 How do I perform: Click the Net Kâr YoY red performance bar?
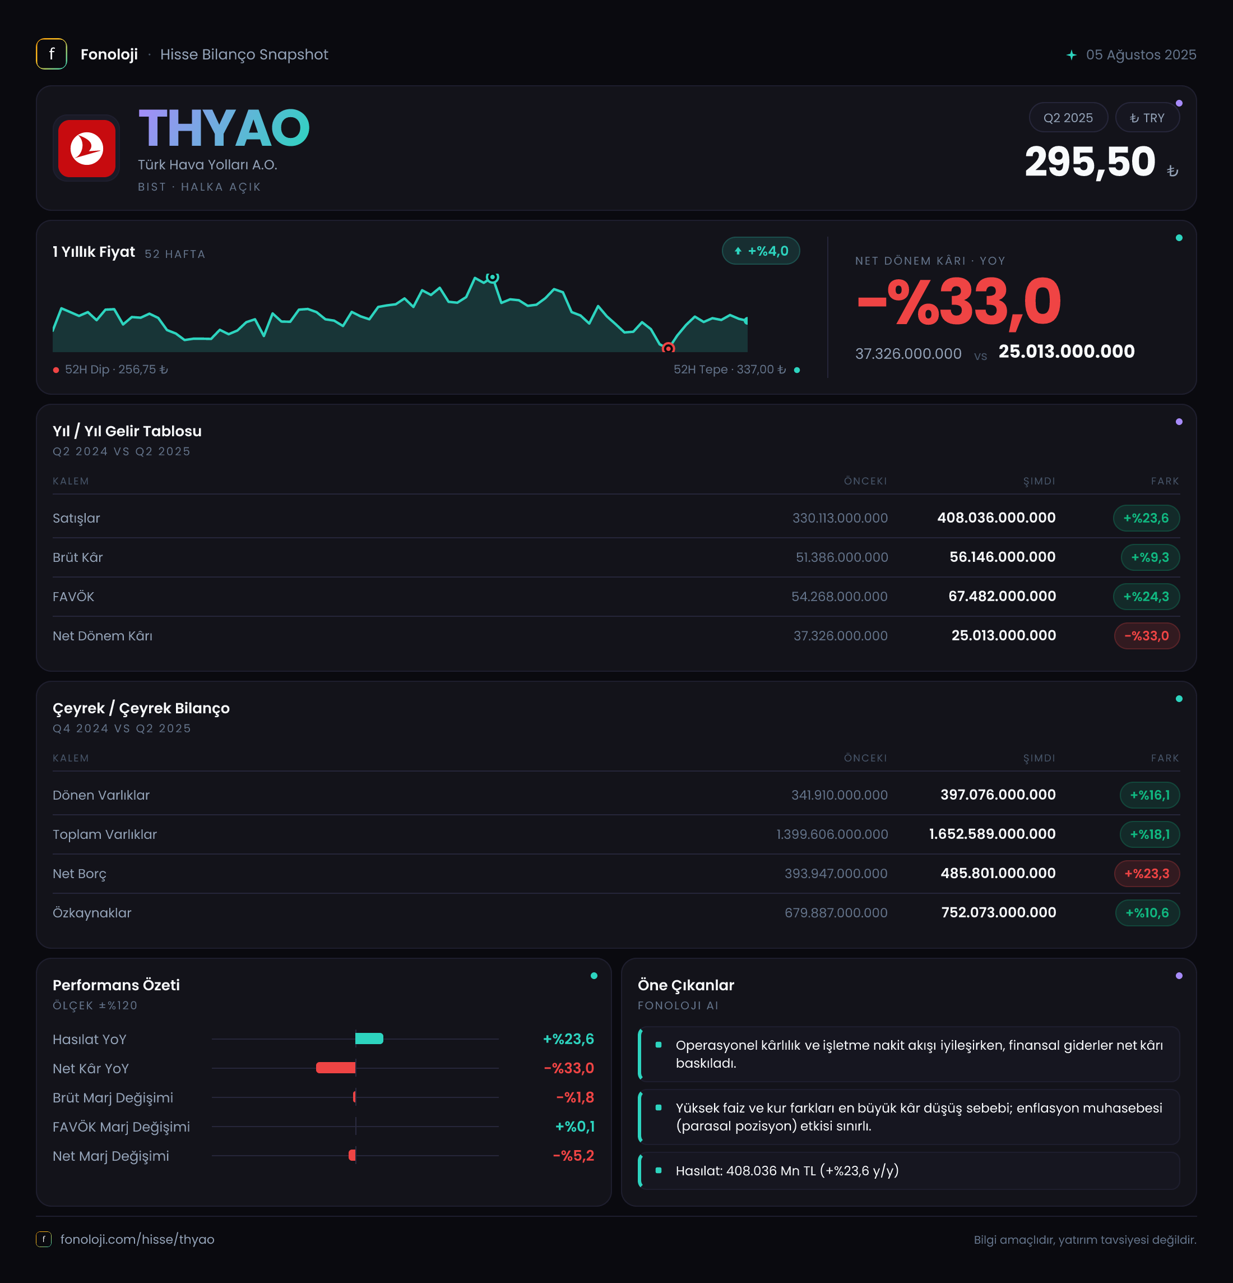(x=336, y=1068)
